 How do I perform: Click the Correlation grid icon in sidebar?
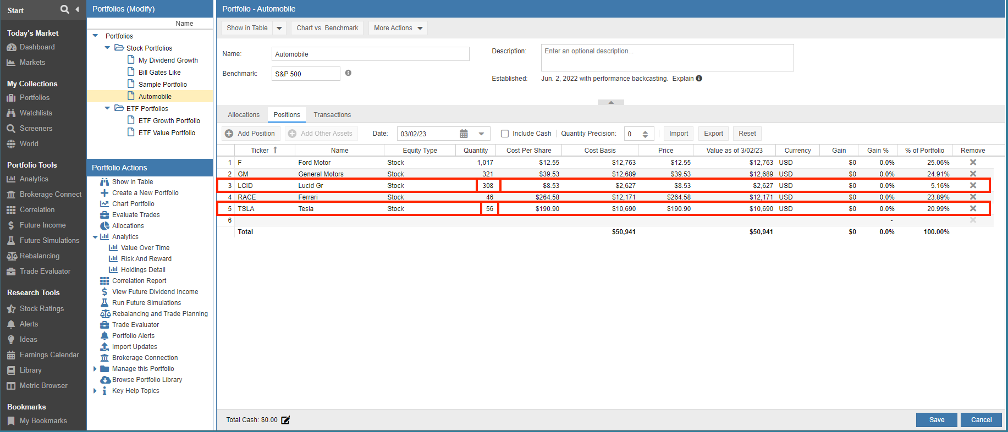(x=11, y=210)
